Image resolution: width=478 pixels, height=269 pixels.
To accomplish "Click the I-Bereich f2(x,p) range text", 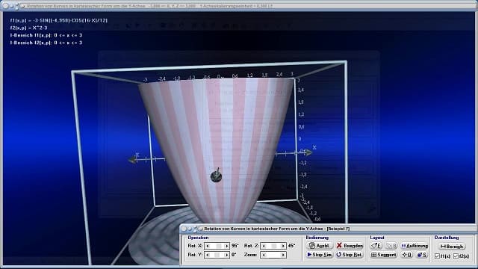I will 46,43.
